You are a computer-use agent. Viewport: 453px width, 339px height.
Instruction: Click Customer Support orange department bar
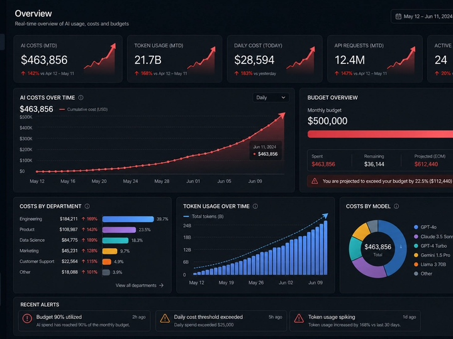(x=106, y=262)
